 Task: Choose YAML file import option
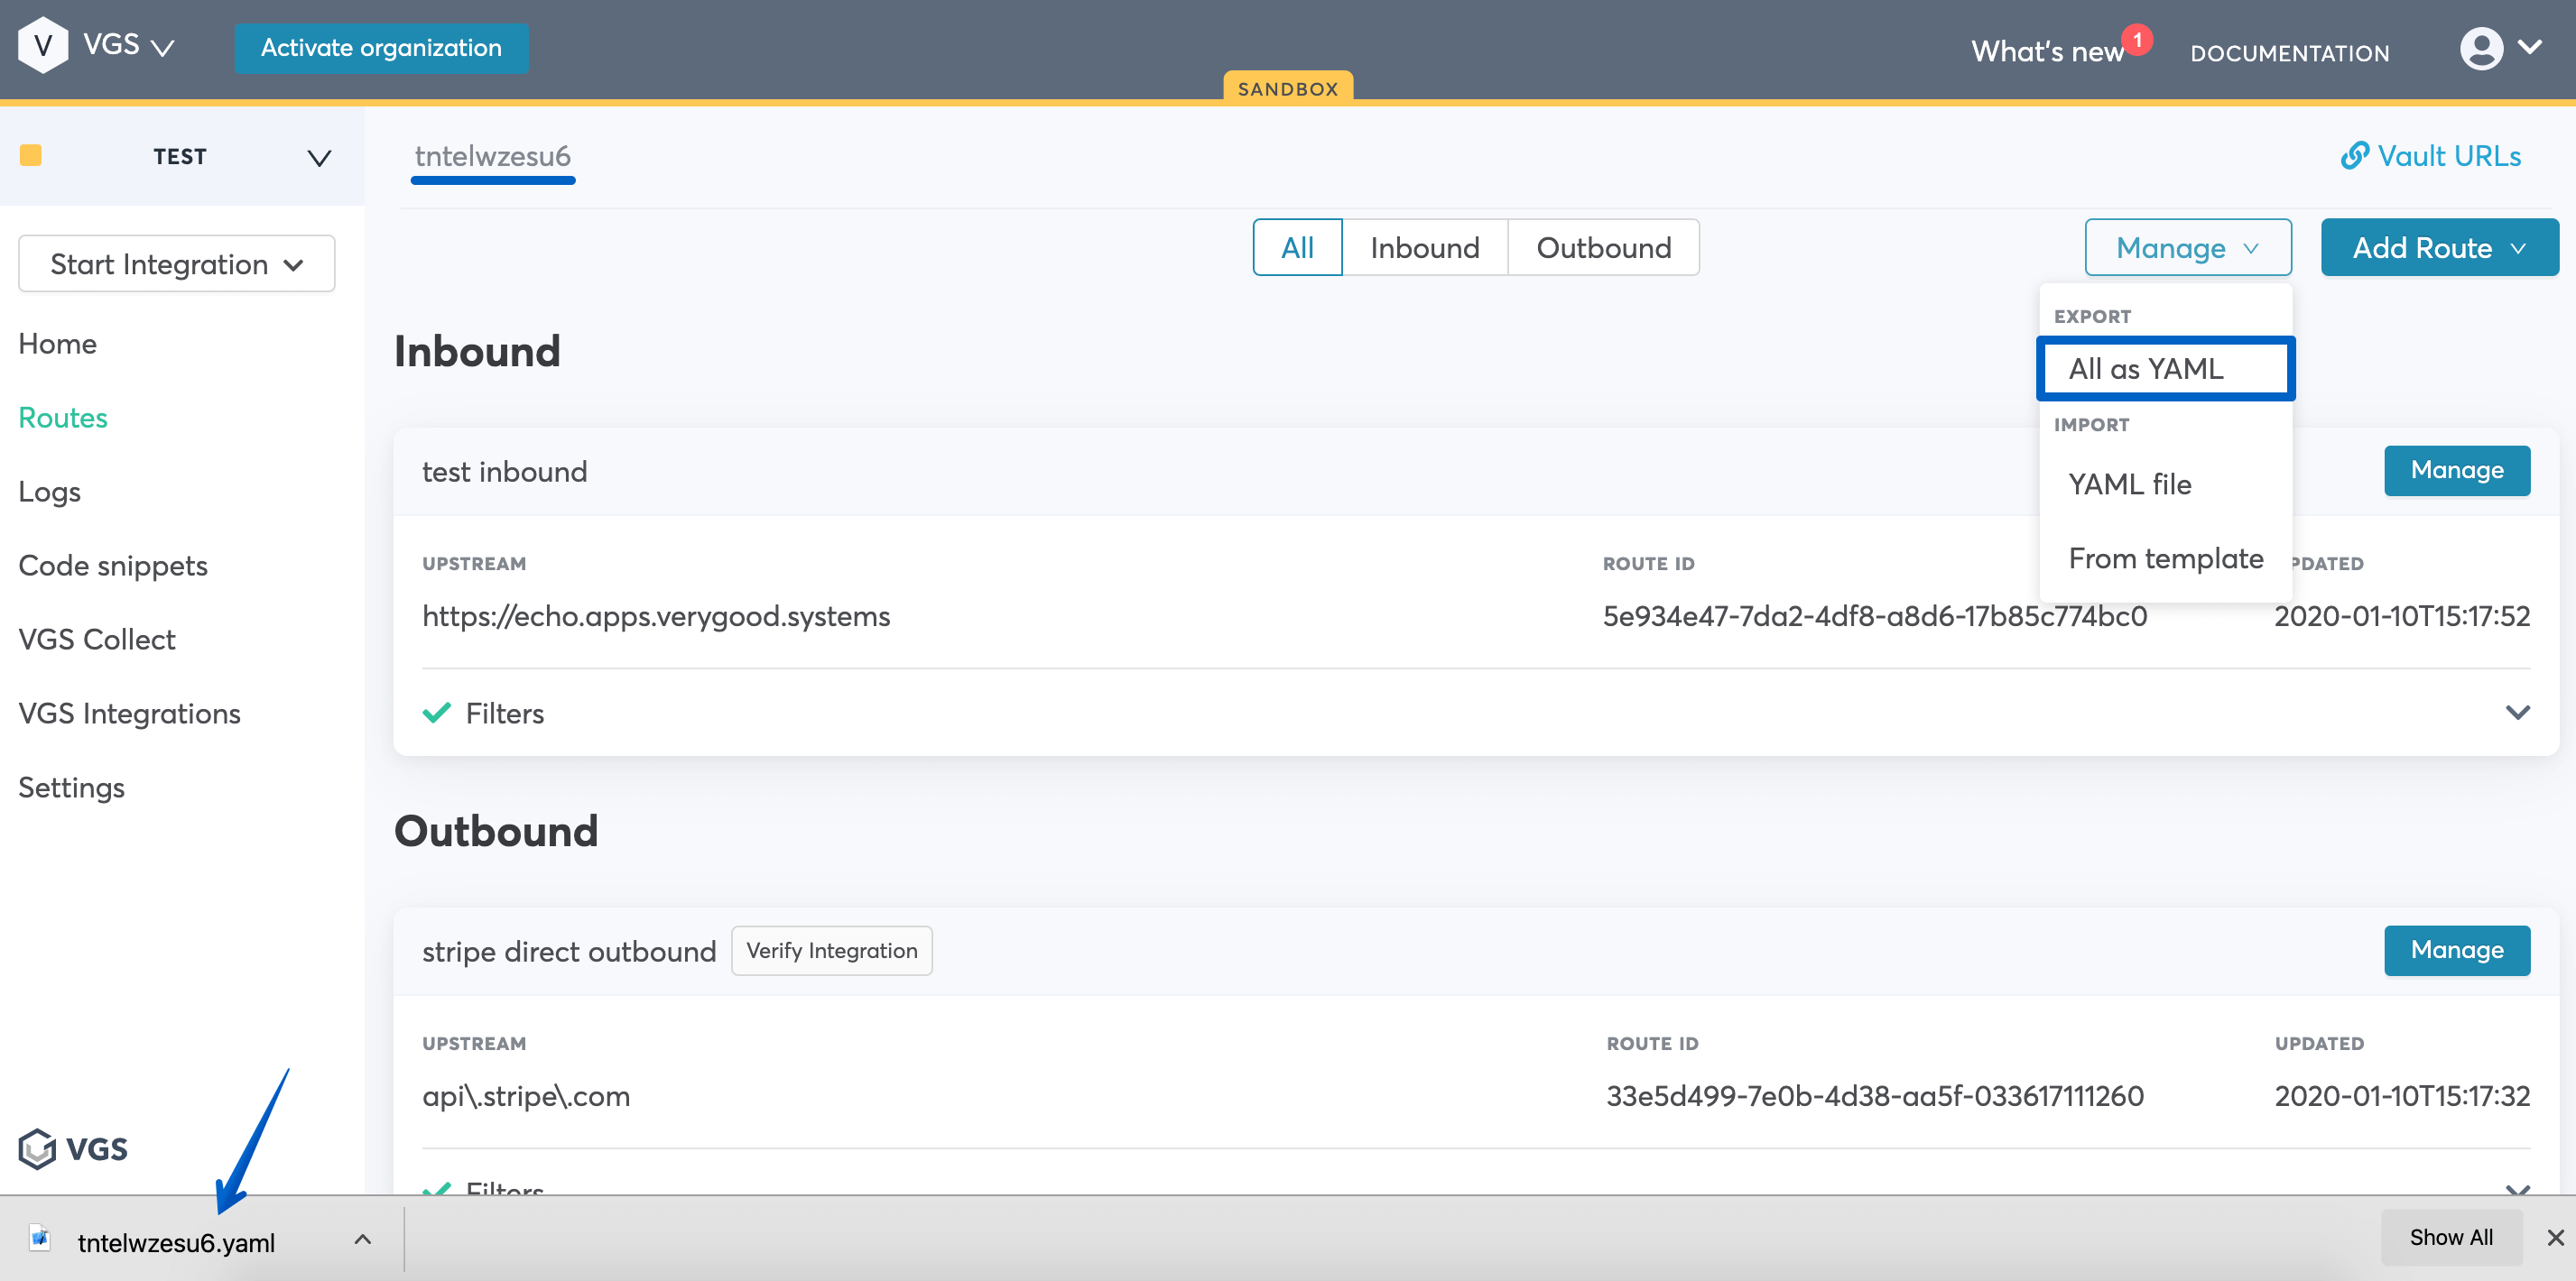pyautogui.click(x=2165, y=484)
